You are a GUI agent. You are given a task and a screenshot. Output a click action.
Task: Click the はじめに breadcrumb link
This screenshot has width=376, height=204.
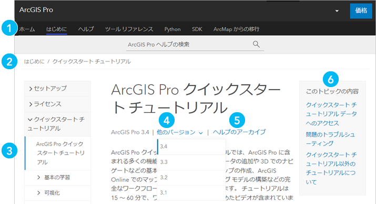[34, 62]
